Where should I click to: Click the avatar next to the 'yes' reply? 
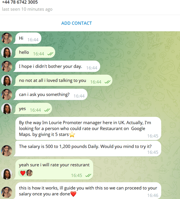click(x=6, y=108)
